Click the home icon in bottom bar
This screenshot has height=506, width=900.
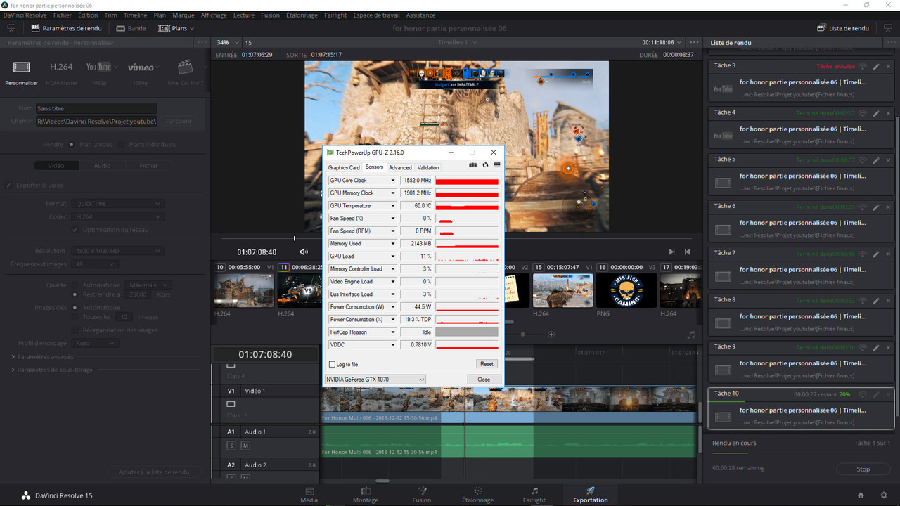(x=861, y=495)
